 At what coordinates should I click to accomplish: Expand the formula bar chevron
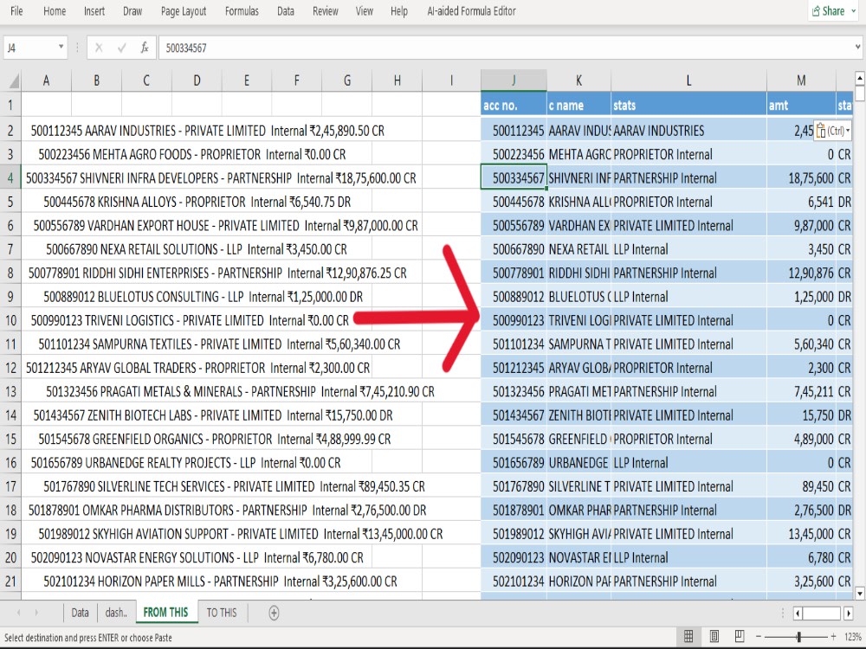[x=857, y=48]
